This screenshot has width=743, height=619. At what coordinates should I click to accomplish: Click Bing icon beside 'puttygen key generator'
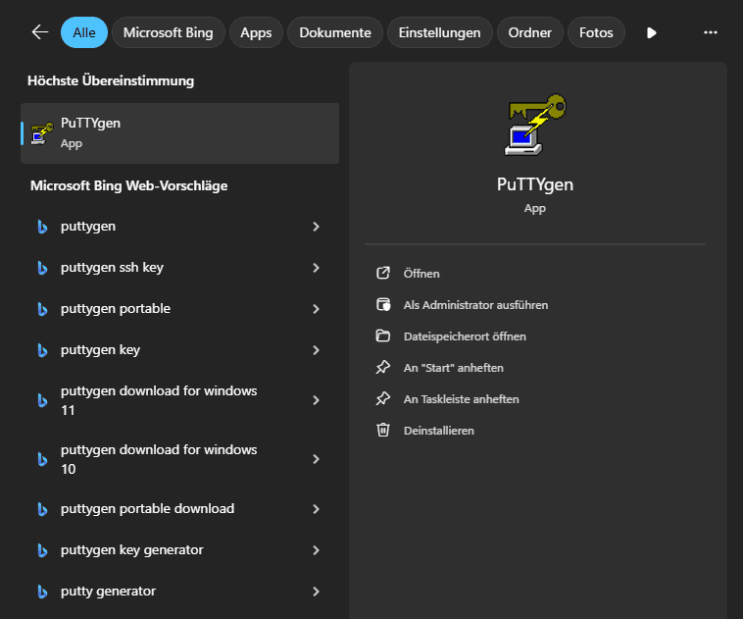[x=42, y=550]
